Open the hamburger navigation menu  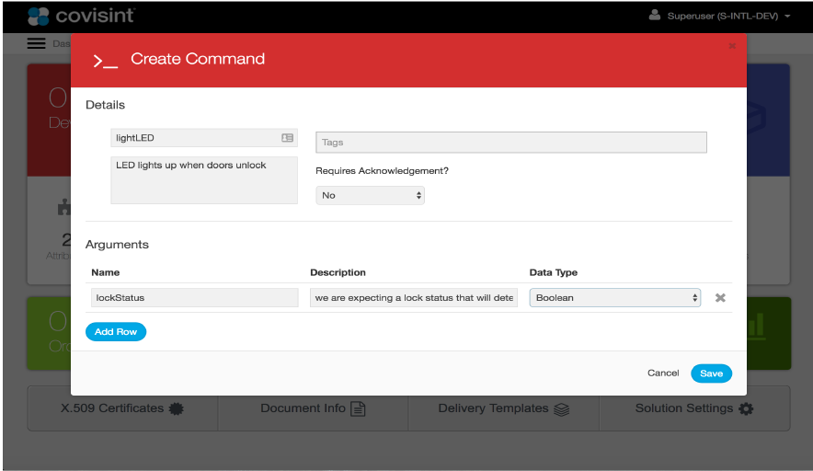[x=36, y=43]
